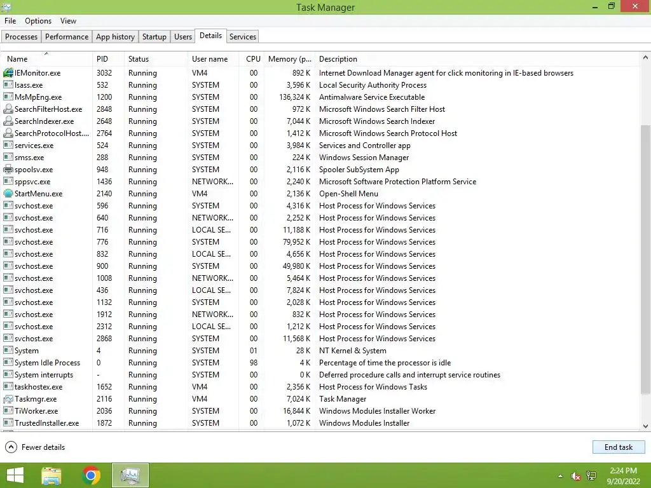This screenshot has height=488, width=651.
Task: Switch to the Performance tab
Action: coord(66,36)
